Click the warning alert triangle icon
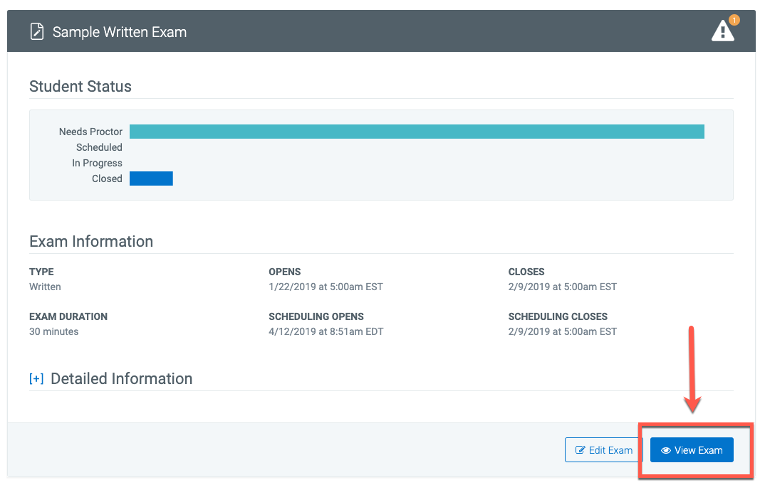The height and width of the screenshot is (485, 765). click(722, 31)
